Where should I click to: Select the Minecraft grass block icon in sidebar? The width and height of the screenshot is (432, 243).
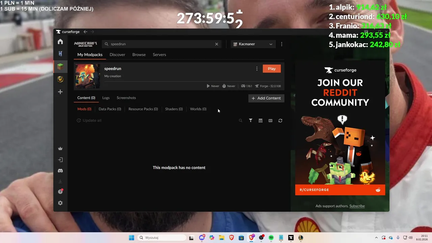[x=60, y=66]
